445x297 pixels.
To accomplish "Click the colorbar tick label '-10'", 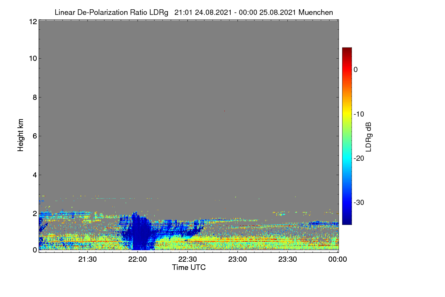I will coord(359,114).
